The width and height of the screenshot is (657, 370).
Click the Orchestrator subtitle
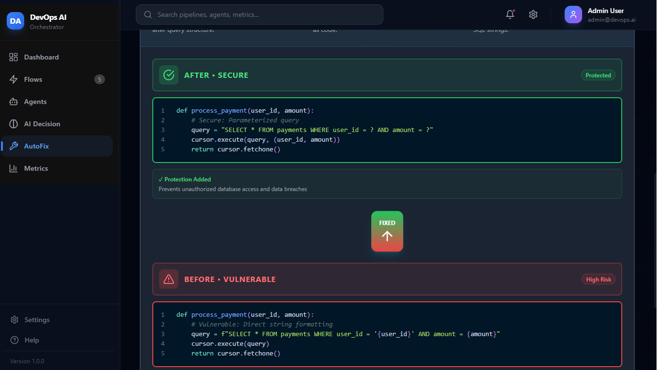[x=47, y=27]
